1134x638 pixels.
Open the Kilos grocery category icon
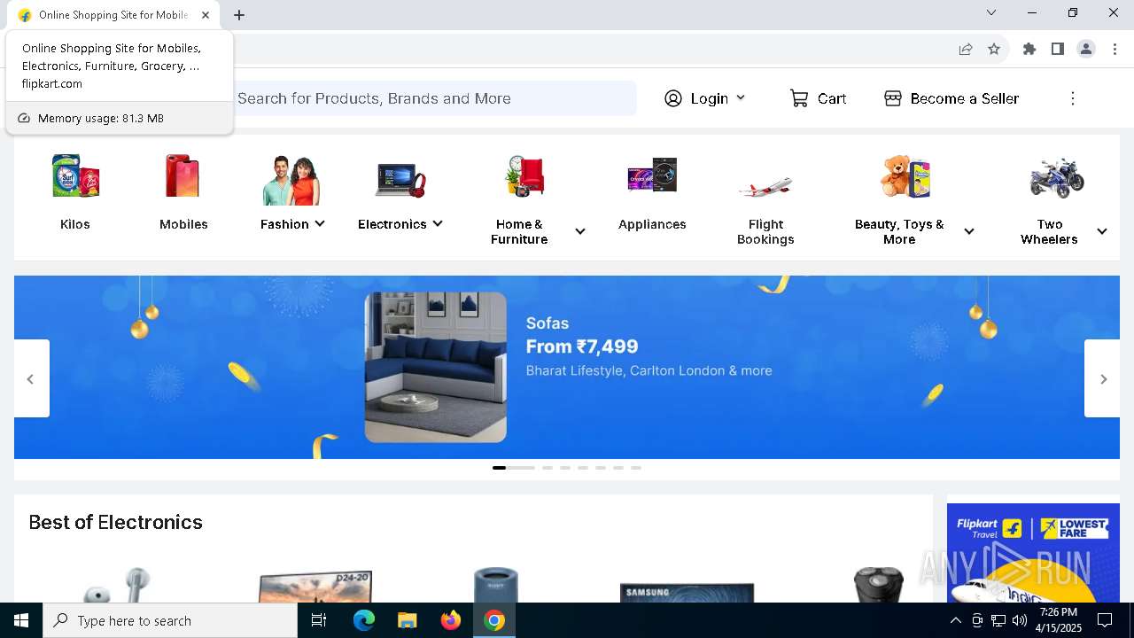click(x=75, y=176)
